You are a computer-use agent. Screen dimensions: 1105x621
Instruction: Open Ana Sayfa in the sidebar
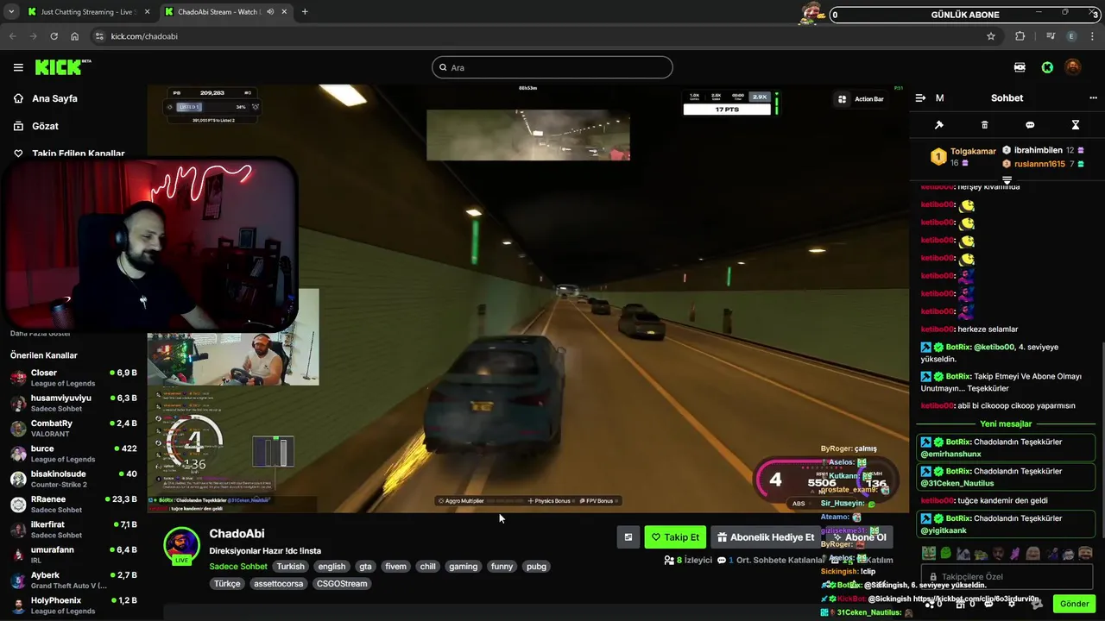(55, 98)
